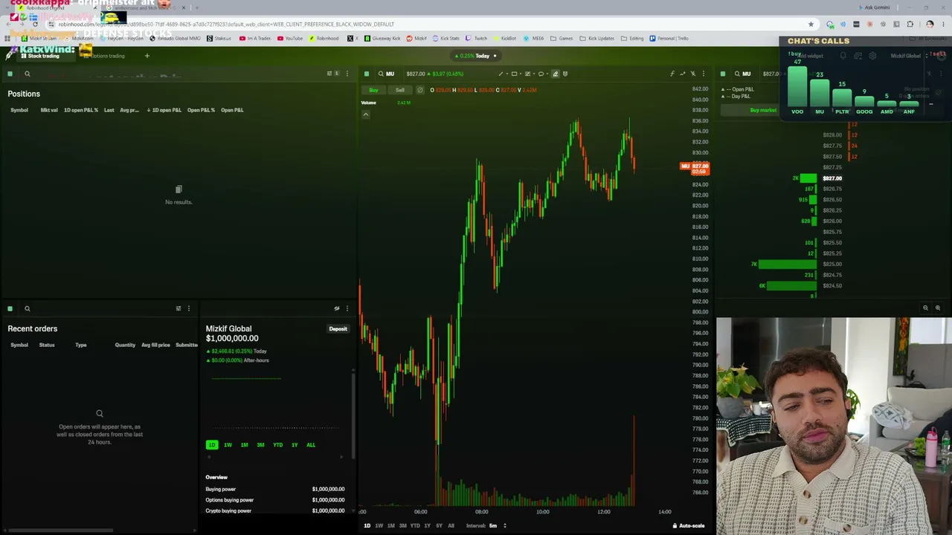Screen dimensions: 952x535
Task: Click the search icon in Positions widget
Action: [28, 74]
